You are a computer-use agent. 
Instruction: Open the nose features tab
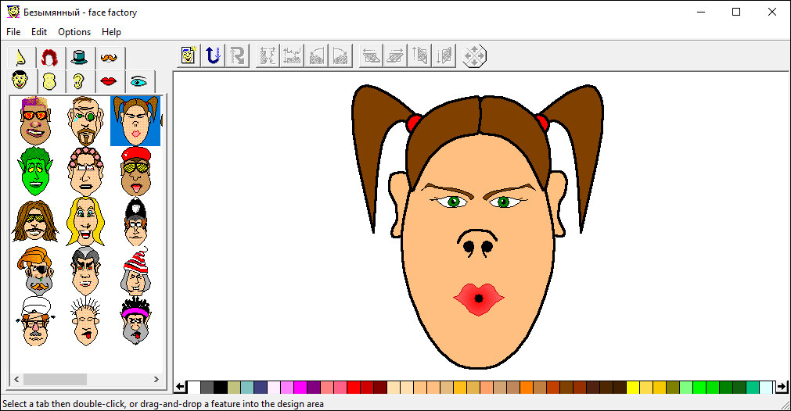click(x=21, y=57)
